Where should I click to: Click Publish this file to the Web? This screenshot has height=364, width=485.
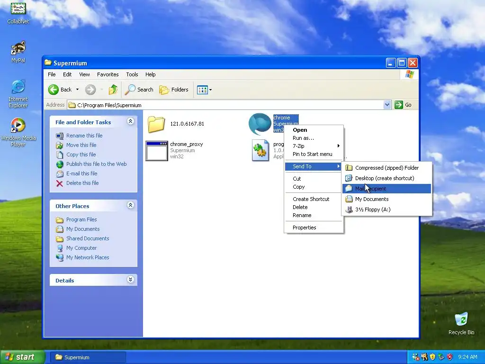(x=96, y=164)
